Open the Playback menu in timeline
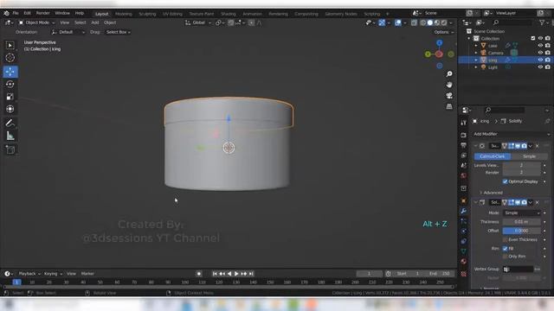This screenshot has height=311, width=554. click(29, 274)
